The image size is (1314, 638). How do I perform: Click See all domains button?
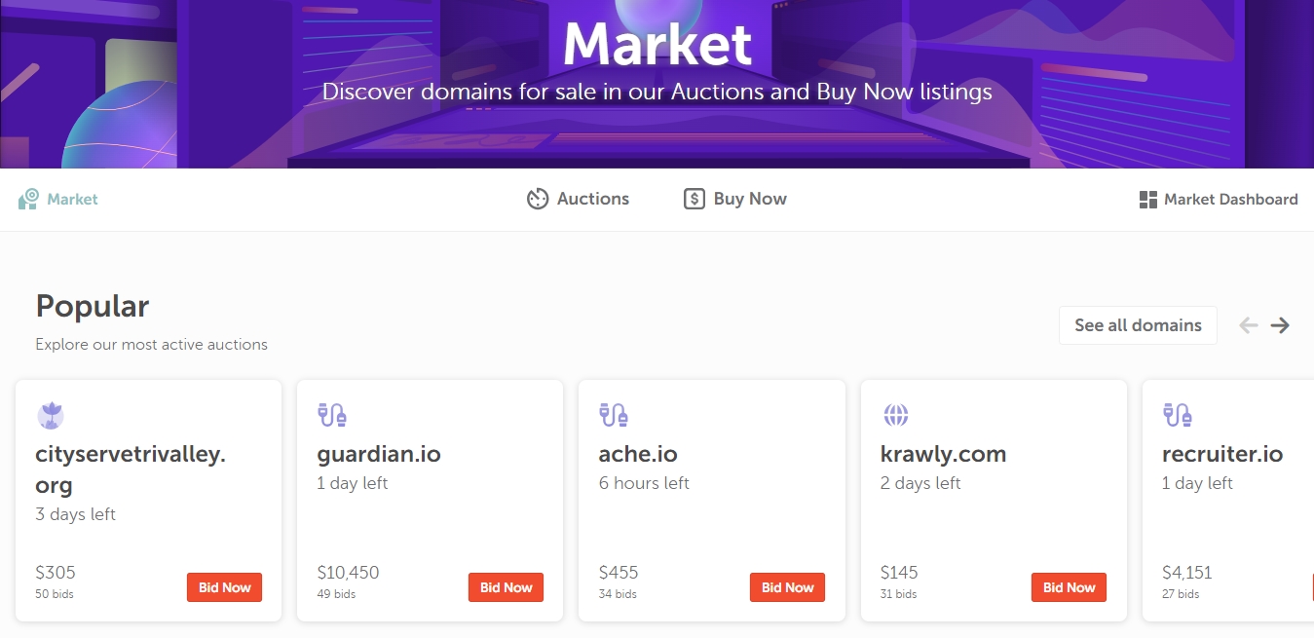tap(1138, 325)
